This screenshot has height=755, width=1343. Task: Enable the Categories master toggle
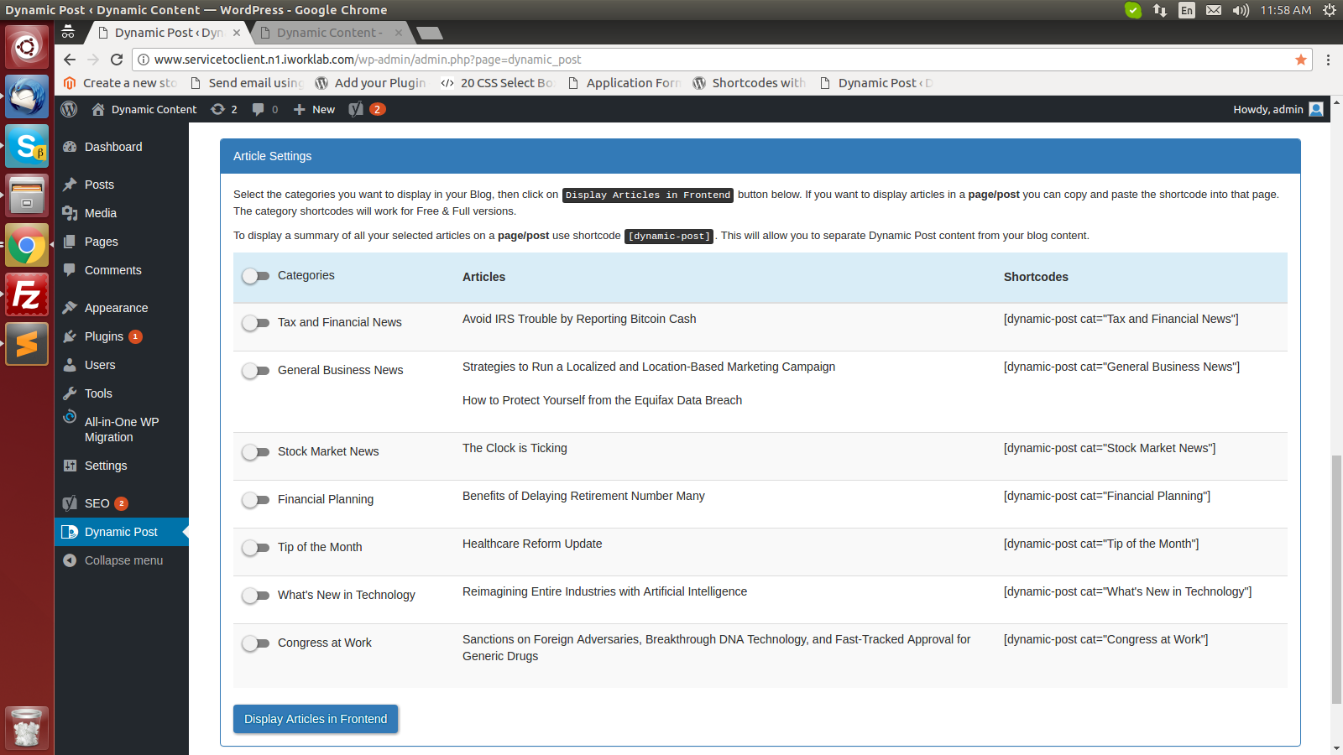256,275
